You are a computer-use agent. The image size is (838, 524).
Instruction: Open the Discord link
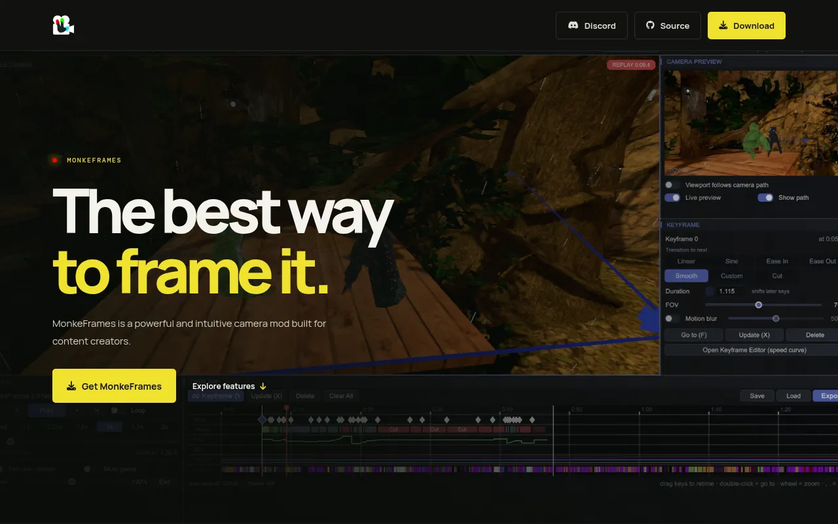click(592, 26)
